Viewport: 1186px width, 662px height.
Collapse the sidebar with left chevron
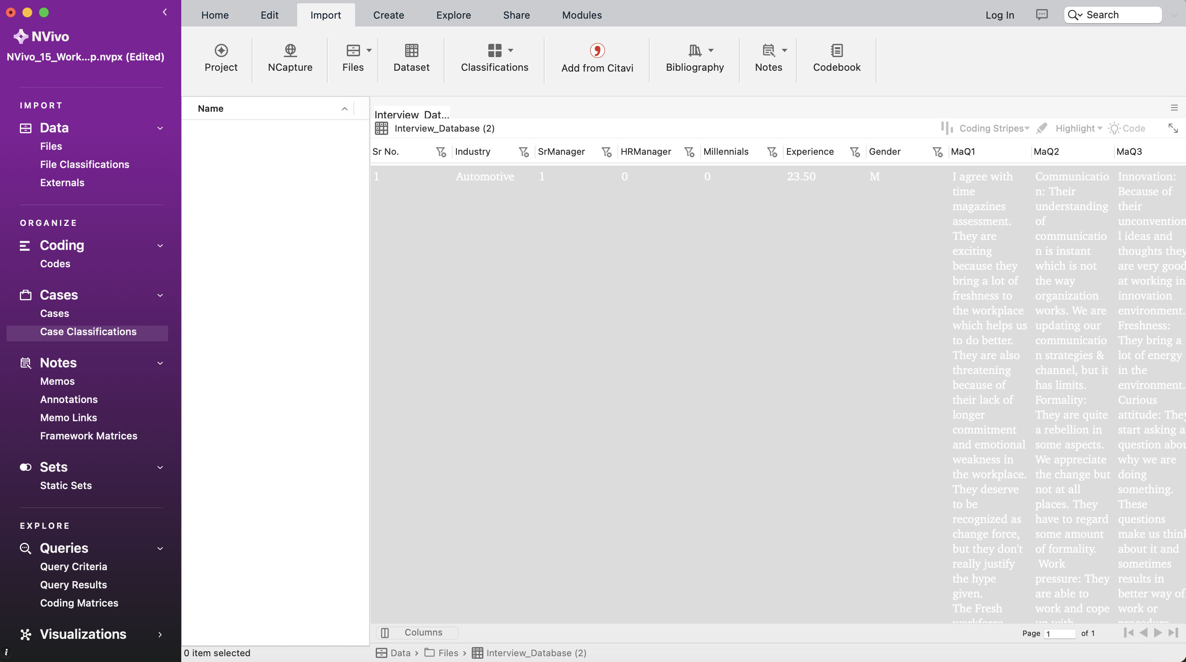165,12
